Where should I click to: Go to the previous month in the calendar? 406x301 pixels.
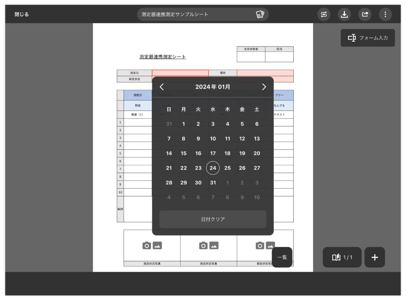coord(162,87)
